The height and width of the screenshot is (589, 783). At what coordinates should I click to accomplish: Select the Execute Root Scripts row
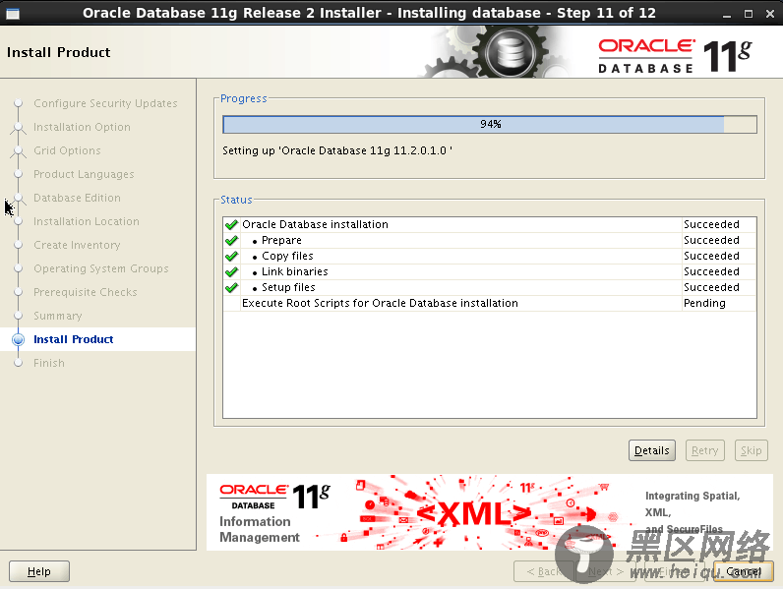point(490,304)
